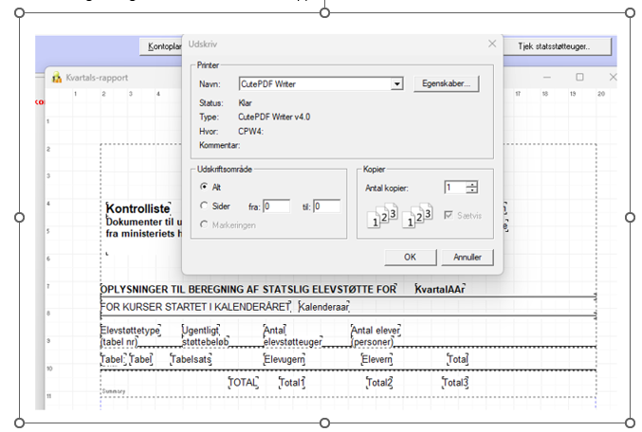Cancel the dialog with Annuller
The height and width of the screenshot is (432, 642).
(x=468, y=257)
